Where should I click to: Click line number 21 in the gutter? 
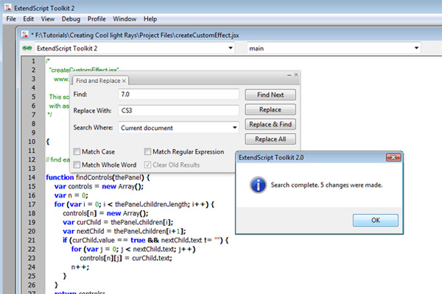point(32,240)
